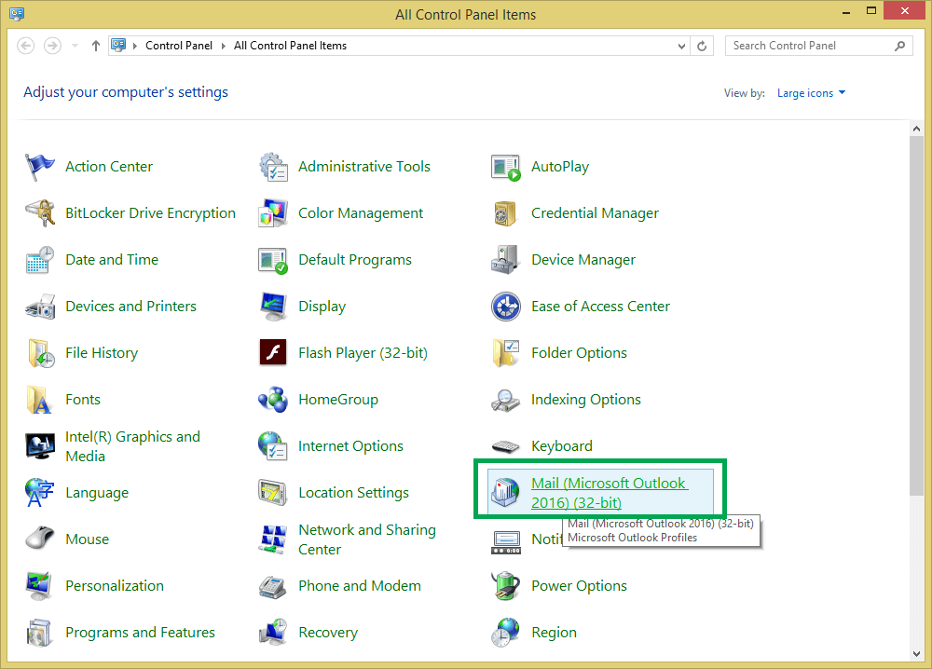Open the Network and Sharing Center icon
The width and height of the screenshot is (932, 669).
(x=273, y=539)
